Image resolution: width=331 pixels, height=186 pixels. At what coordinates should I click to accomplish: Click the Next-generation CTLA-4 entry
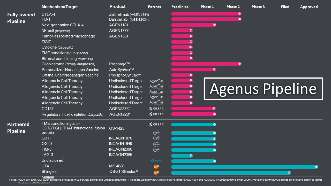(63, 25)
